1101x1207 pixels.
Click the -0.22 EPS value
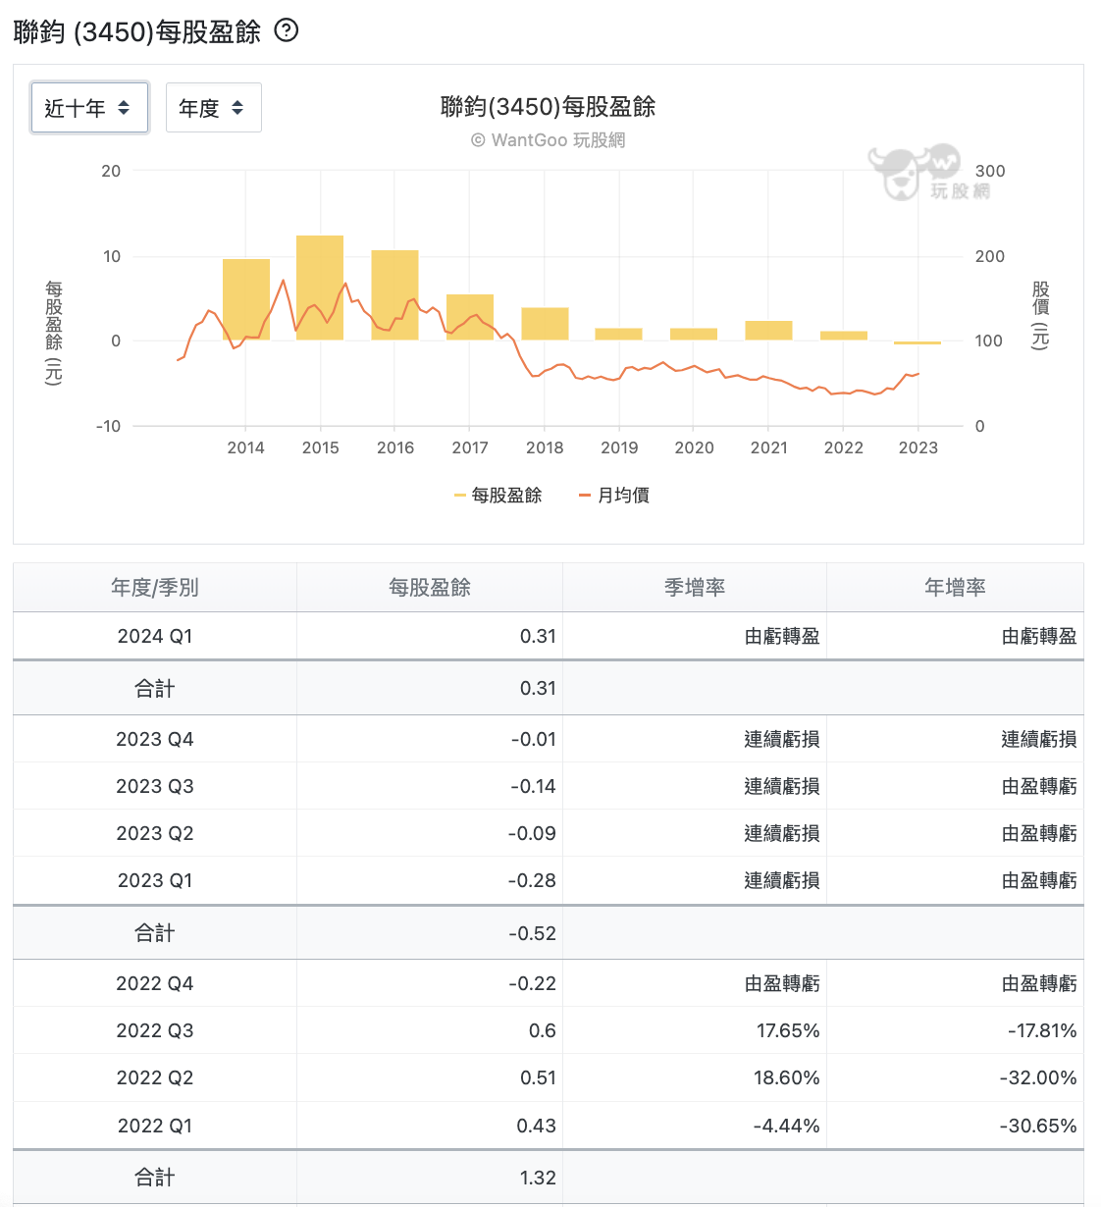coord(532,983)
